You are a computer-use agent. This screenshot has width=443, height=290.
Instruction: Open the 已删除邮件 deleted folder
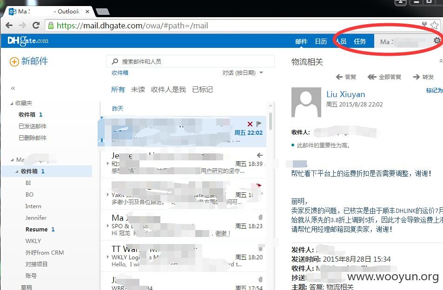[33, 138]
